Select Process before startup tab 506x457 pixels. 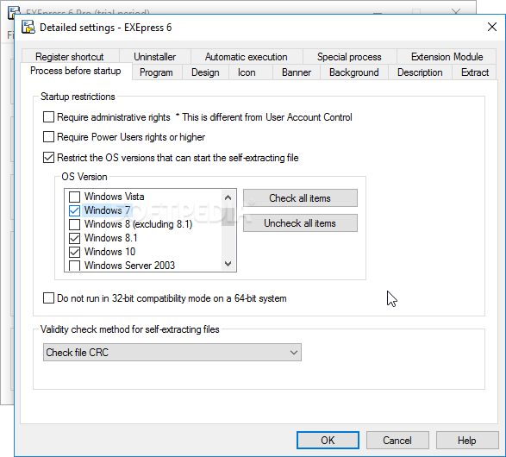76,71
